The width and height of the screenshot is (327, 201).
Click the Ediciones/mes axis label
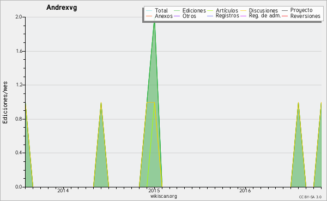coord(5,103)
